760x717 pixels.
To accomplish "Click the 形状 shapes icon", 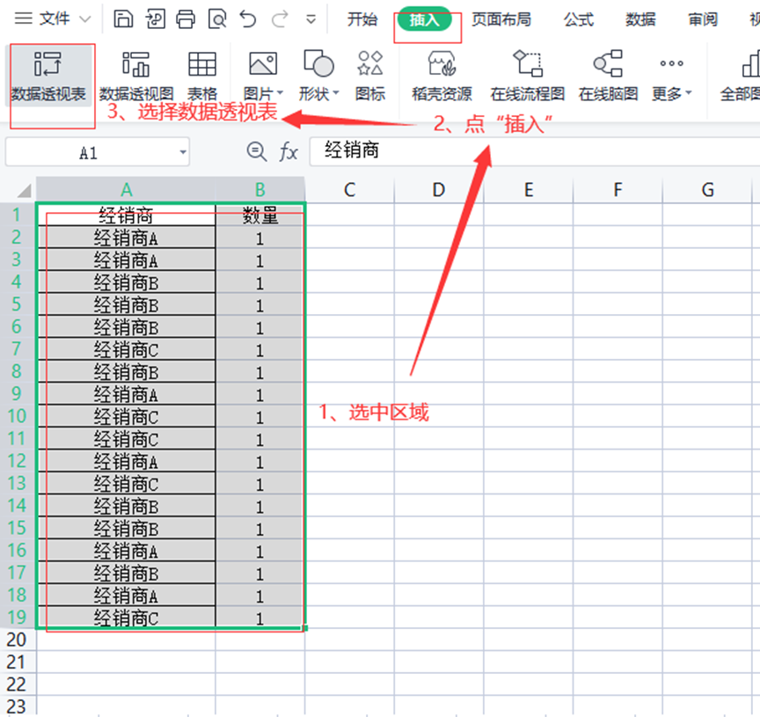I will (318, 63).
